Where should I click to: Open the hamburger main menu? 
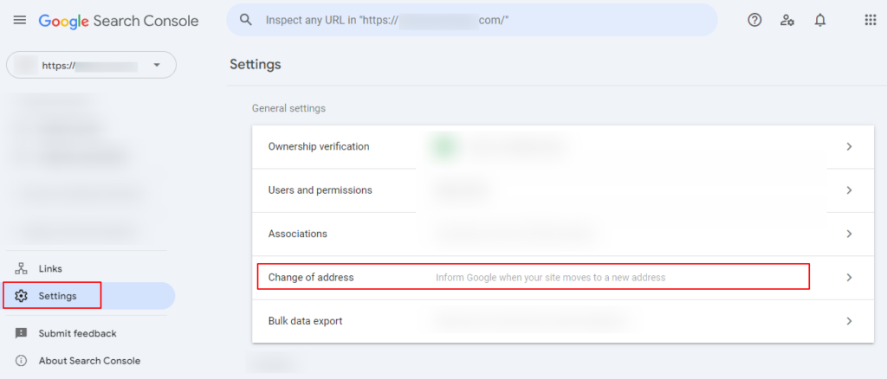coord(19,20)
